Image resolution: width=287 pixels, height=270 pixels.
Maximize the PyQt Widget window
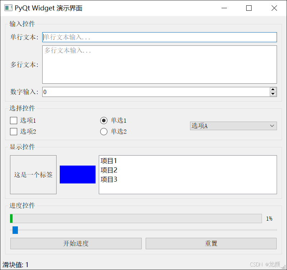[249, 8]
